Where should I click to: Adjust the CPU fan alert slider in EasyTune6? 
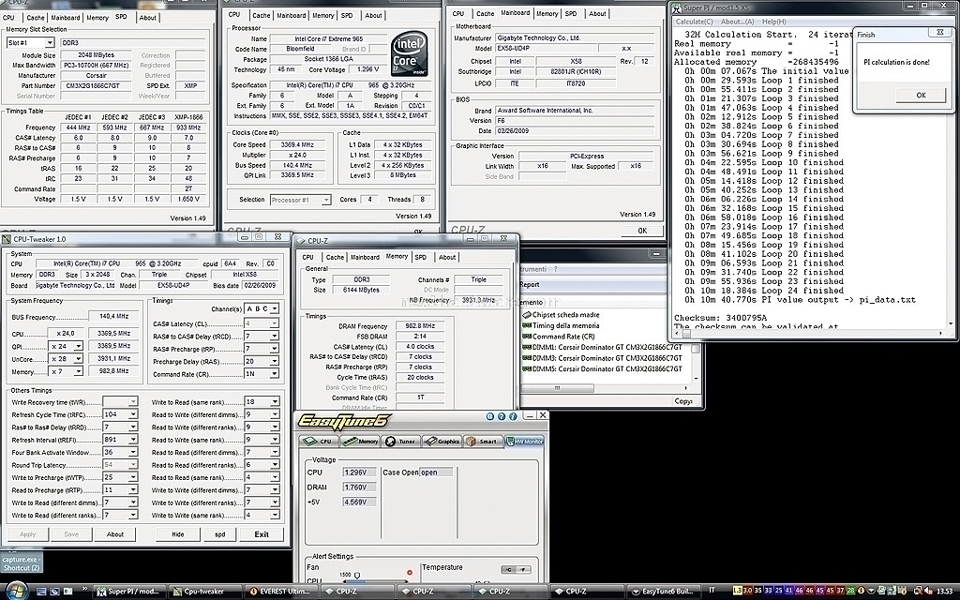(x=357, y=576)
